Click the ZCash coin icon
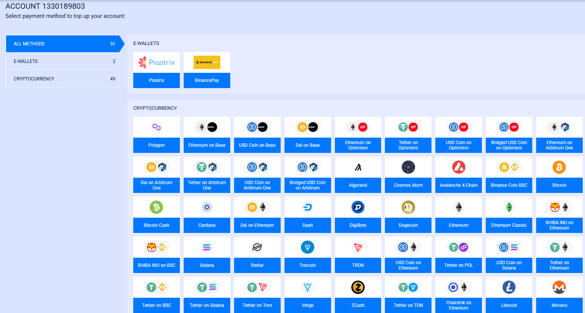This screenshot has height=313, width=585. click(x=358, y=287)
